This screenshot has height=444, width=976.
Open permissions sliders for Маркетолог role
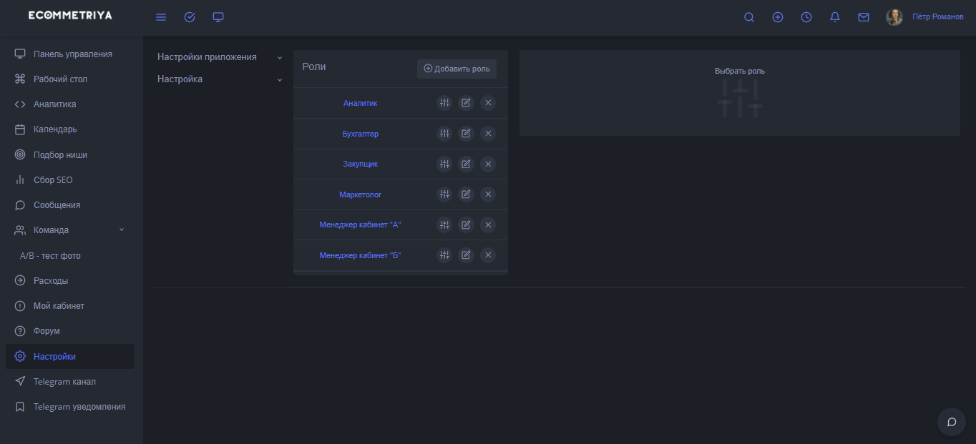pos(444,194)
